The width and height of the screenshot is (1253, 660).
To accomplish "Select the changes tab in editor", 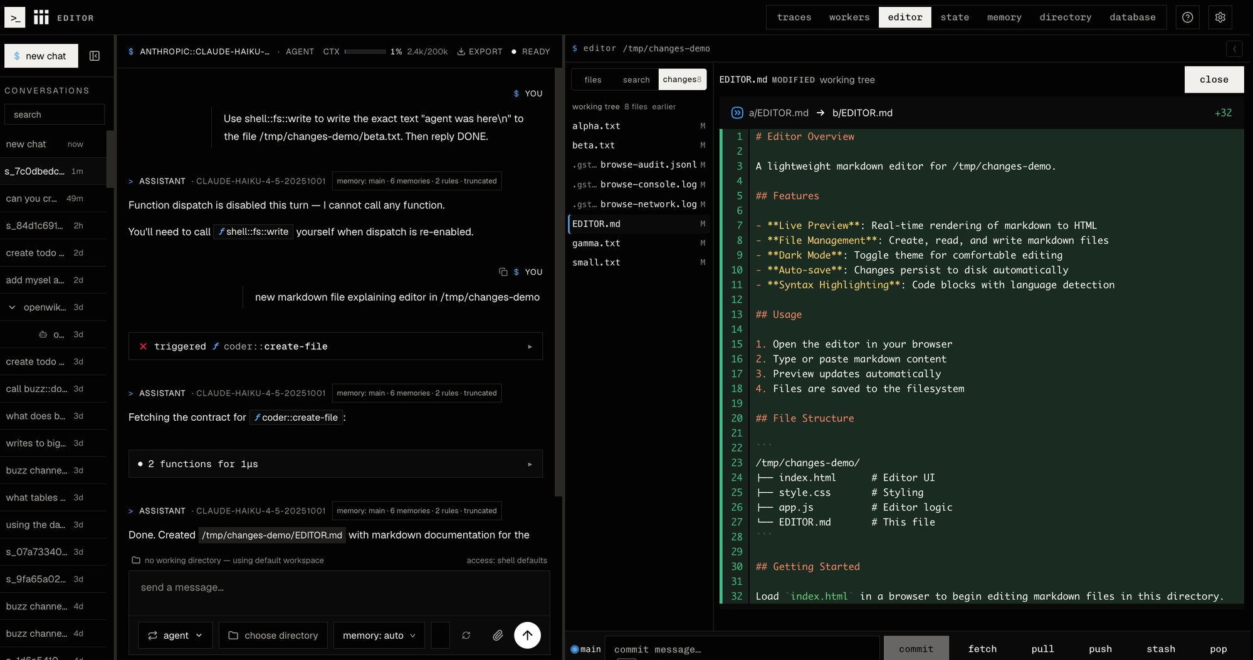I will (682, 80).
